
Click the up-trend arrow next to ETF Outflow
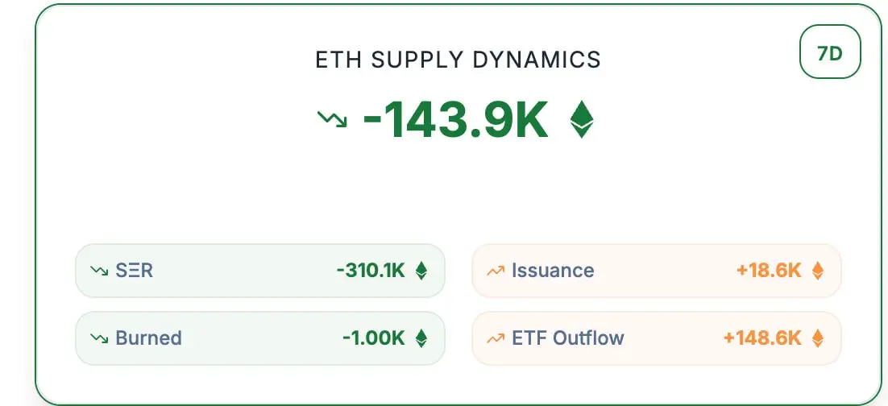click(x=496, y=338)
